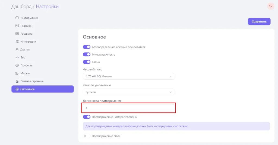Screen dimensions: 278x145
Task: Expand the Язык по умолчанию dropdown
Action: [x=128, y=92]
